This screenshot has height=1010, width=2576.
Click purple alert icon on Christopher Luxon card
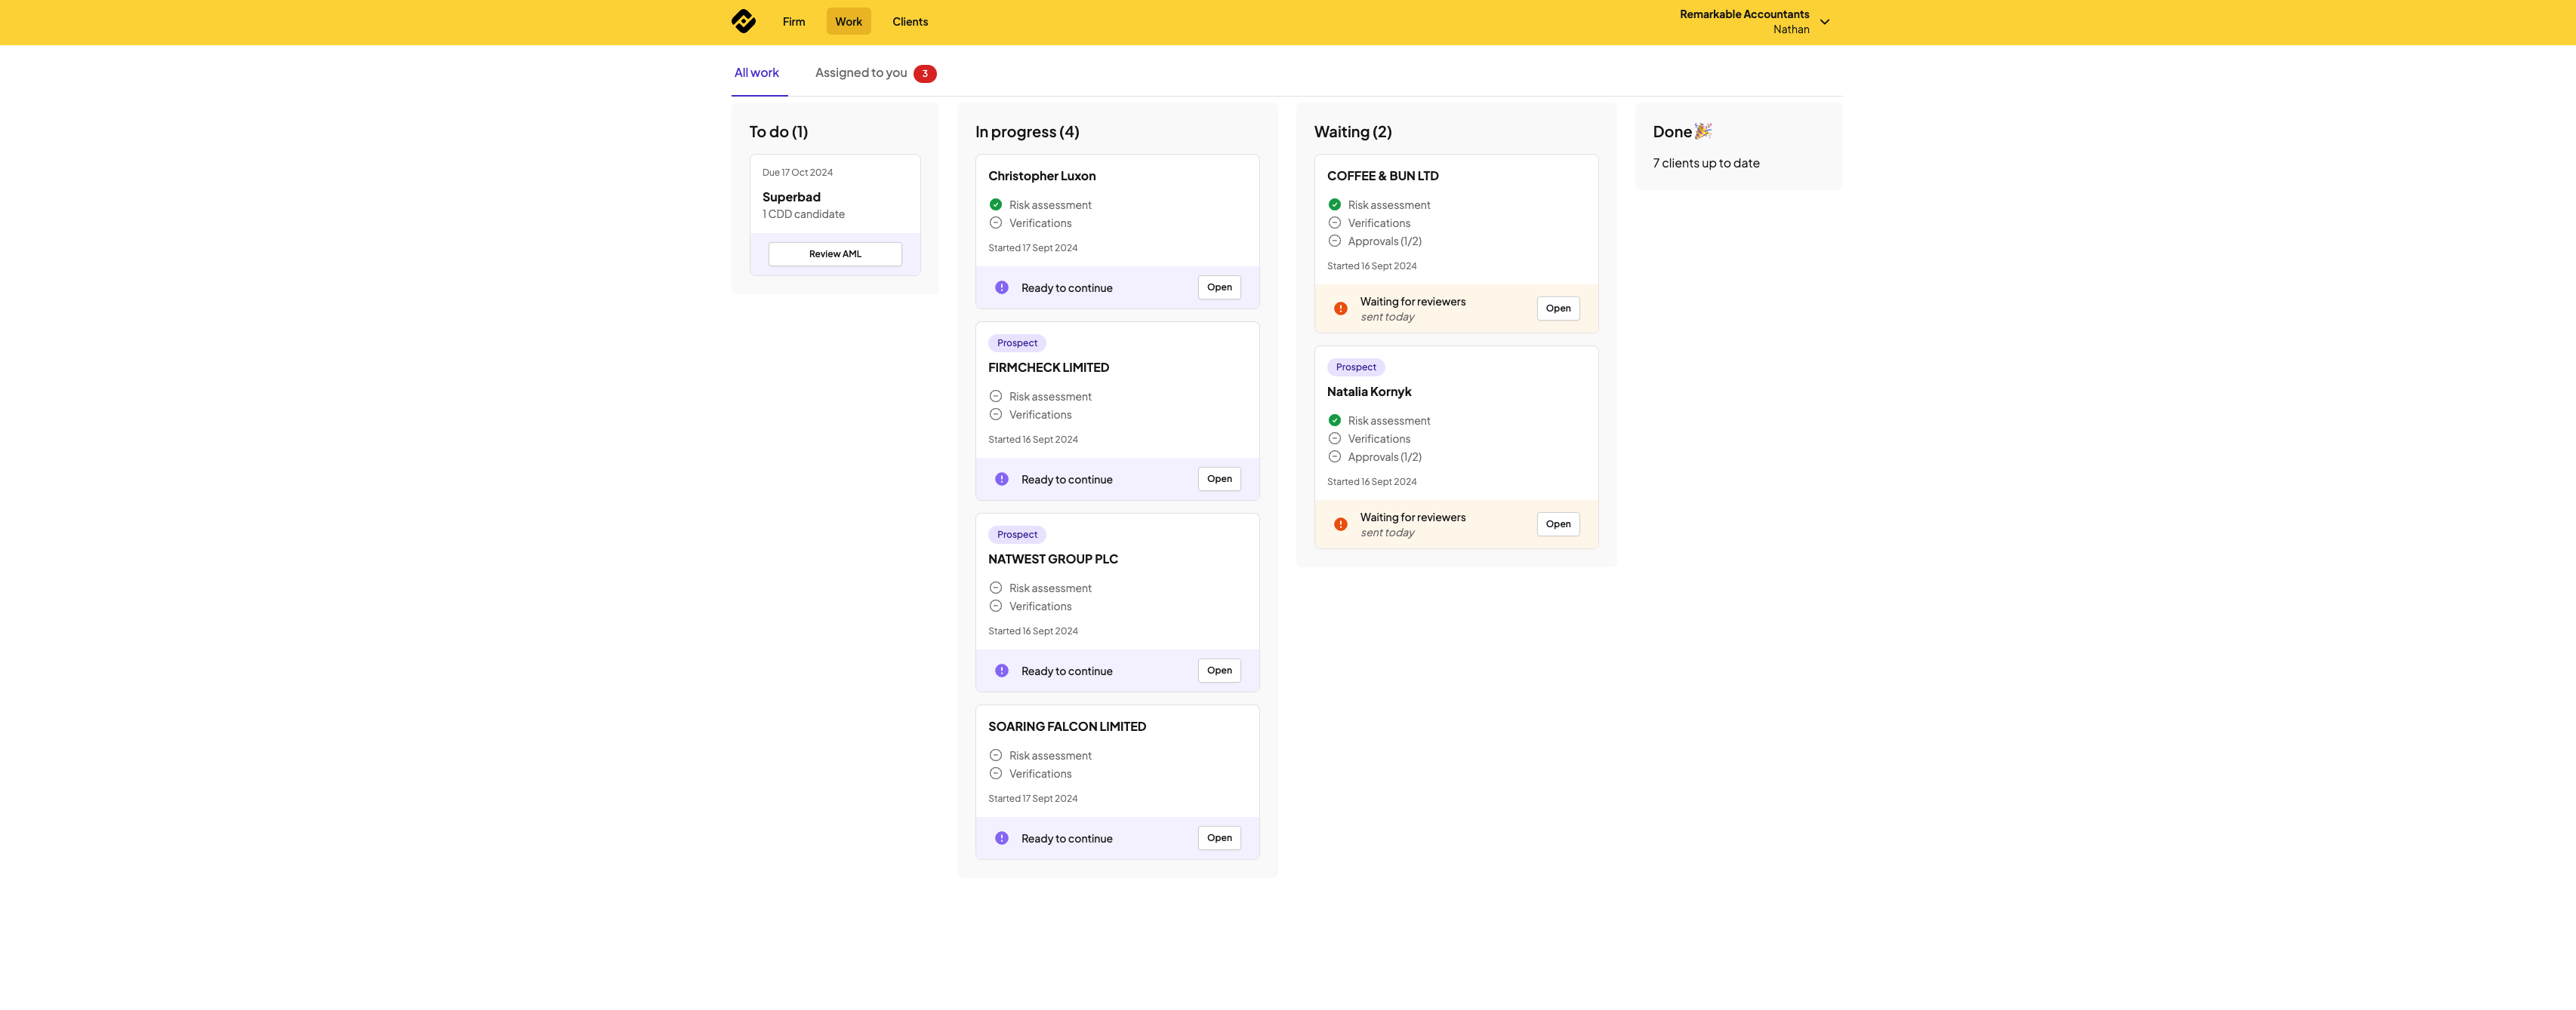(x=1001, y=287)
